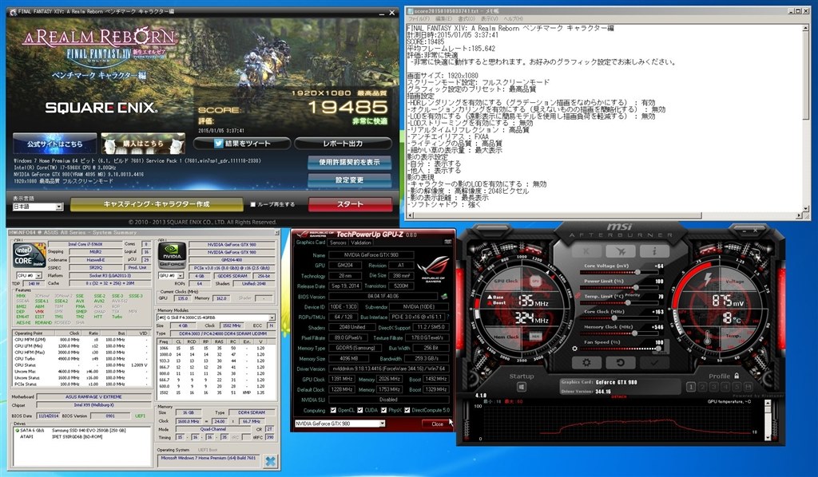
Task: Select profile slot 5 in Afterburner
Action: pyautogui.click(x=737, y=387)
